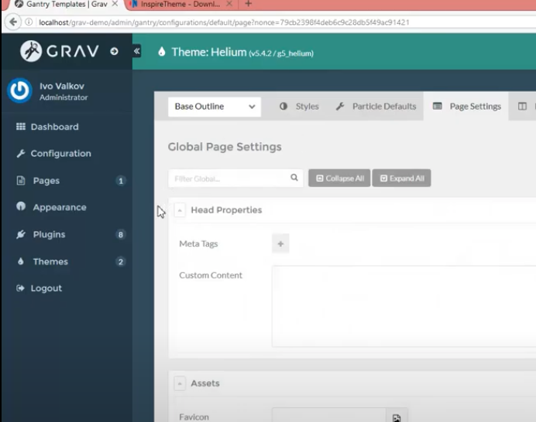Click the Appearance paint icon in sidebar

click(21, 206)
